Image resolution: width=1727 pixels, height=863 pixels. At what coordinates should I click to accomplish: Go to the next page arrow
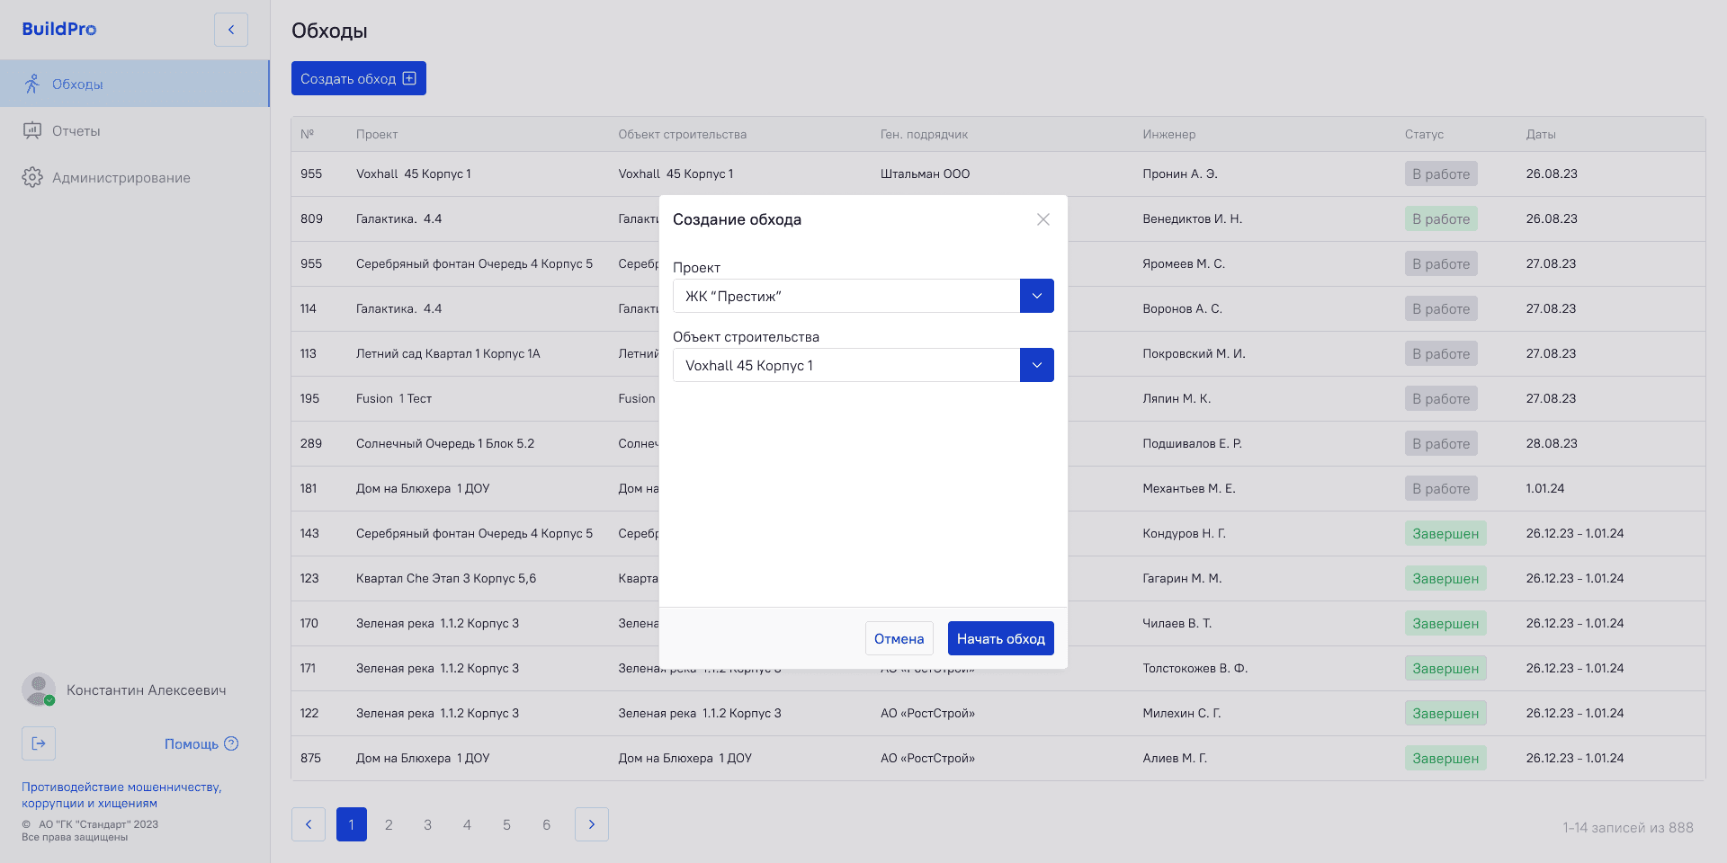click(591, 824)
